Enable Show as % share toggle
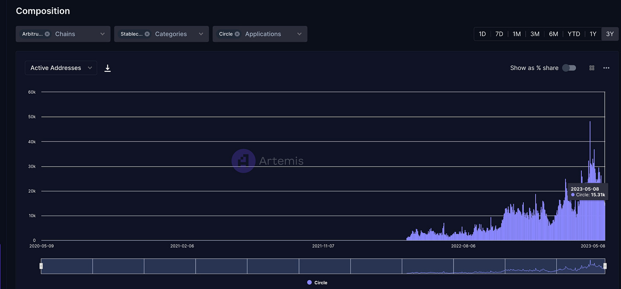The width and height of the screenshot is (621, 289). tap(569, 68)
